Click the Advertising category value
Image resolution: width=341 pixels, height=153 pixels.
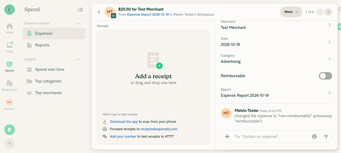click(x=231, y=62)
